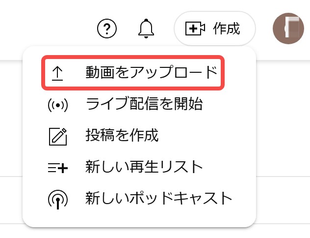Select 投稿を作成 menu entry
310x238 pixels.
[x=122, y=136]
